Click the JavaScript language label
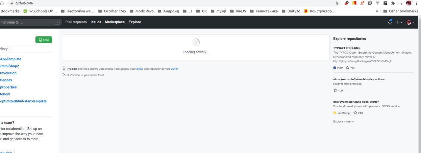The height and width of the screenshot is (153, 421). click(x=342, y=113)
